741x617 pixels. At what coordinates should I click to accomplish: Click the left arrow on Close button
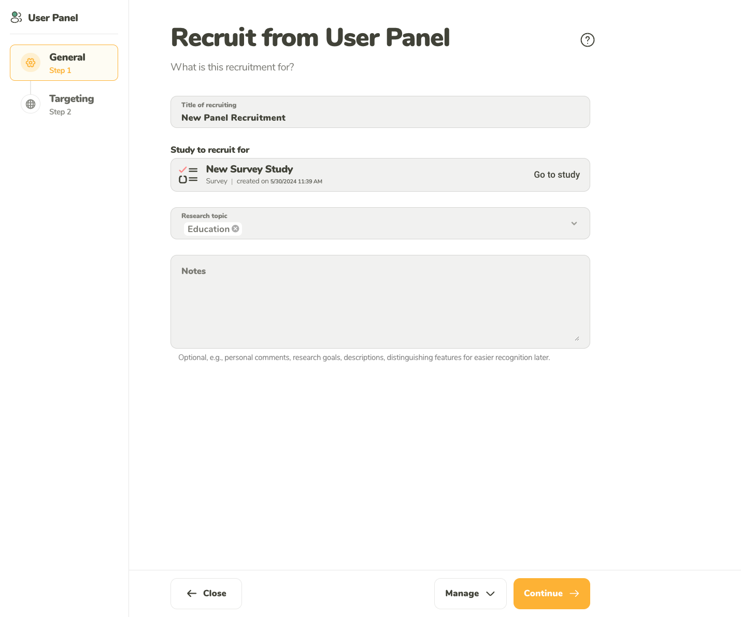click(192, 594)
